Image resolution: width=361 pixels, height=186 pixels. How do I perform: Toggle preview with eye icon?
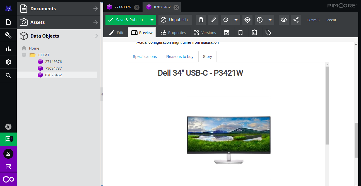click(x=284, y=20)
